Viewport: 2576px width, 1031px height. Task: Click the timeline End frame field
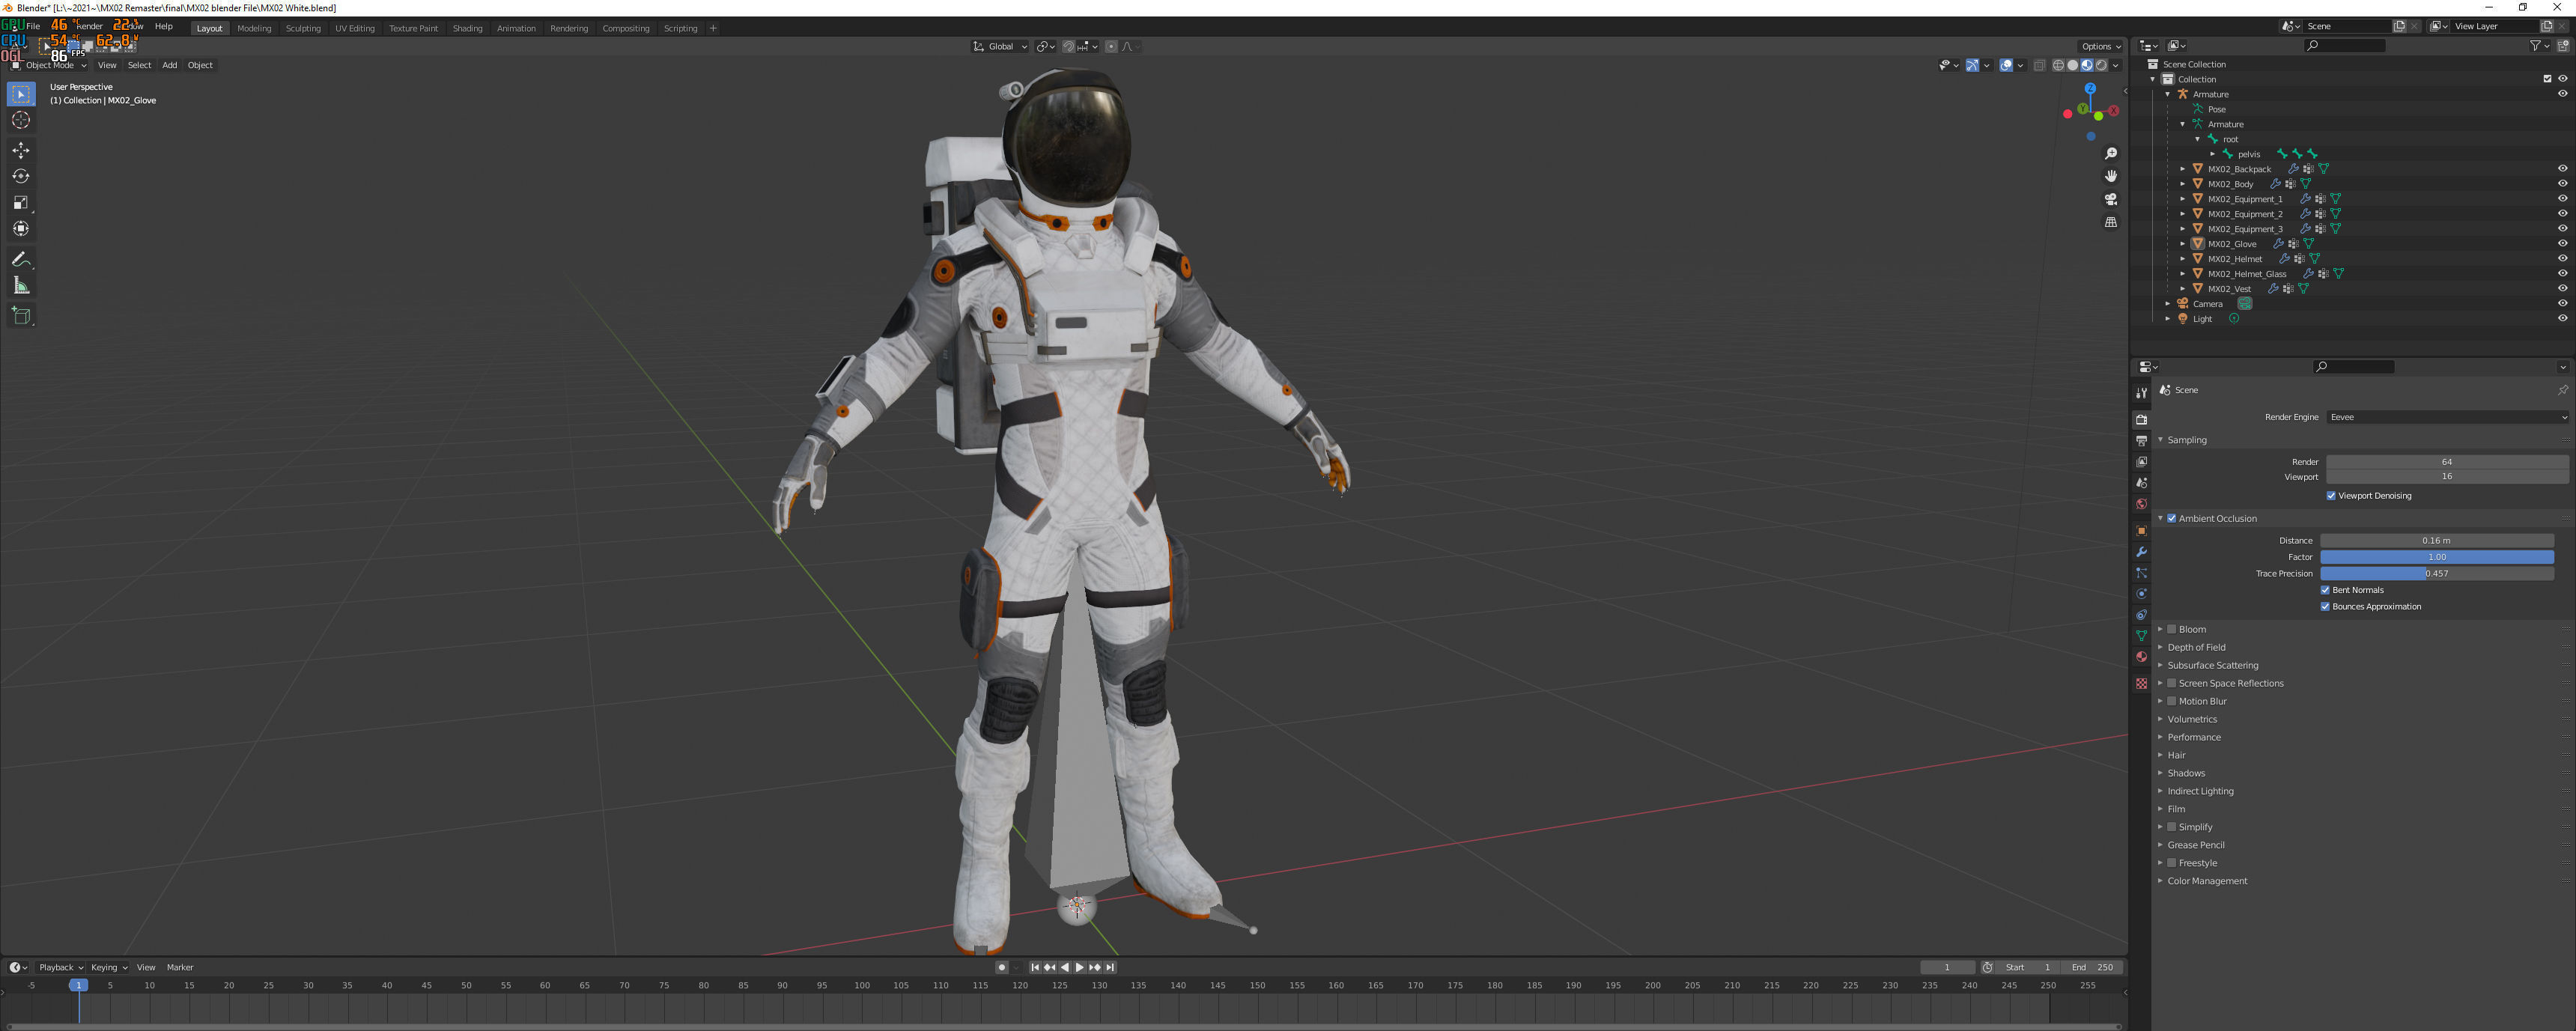pos(2093,968)
